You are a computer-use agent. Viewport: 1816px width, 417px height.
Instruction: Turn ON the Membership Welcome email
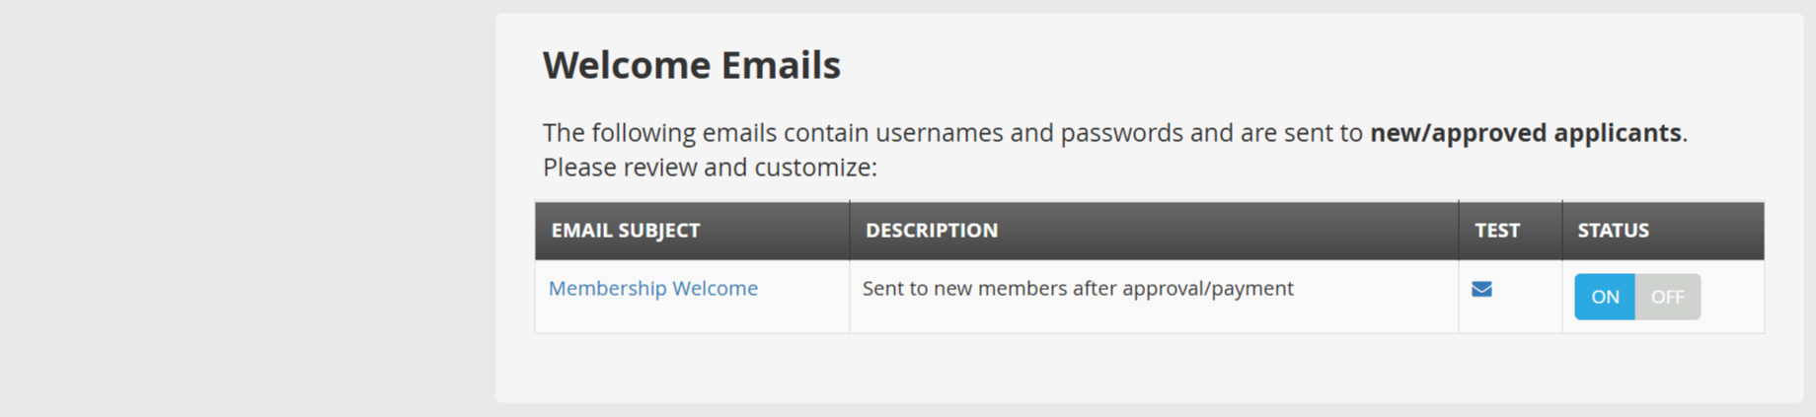(x=1604, y=297)
